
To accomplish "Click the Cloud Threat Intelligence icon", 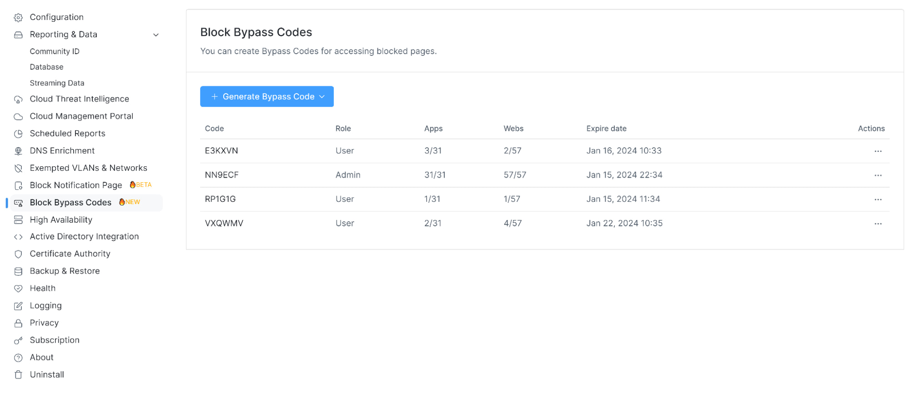I will [x=18, y=100].
